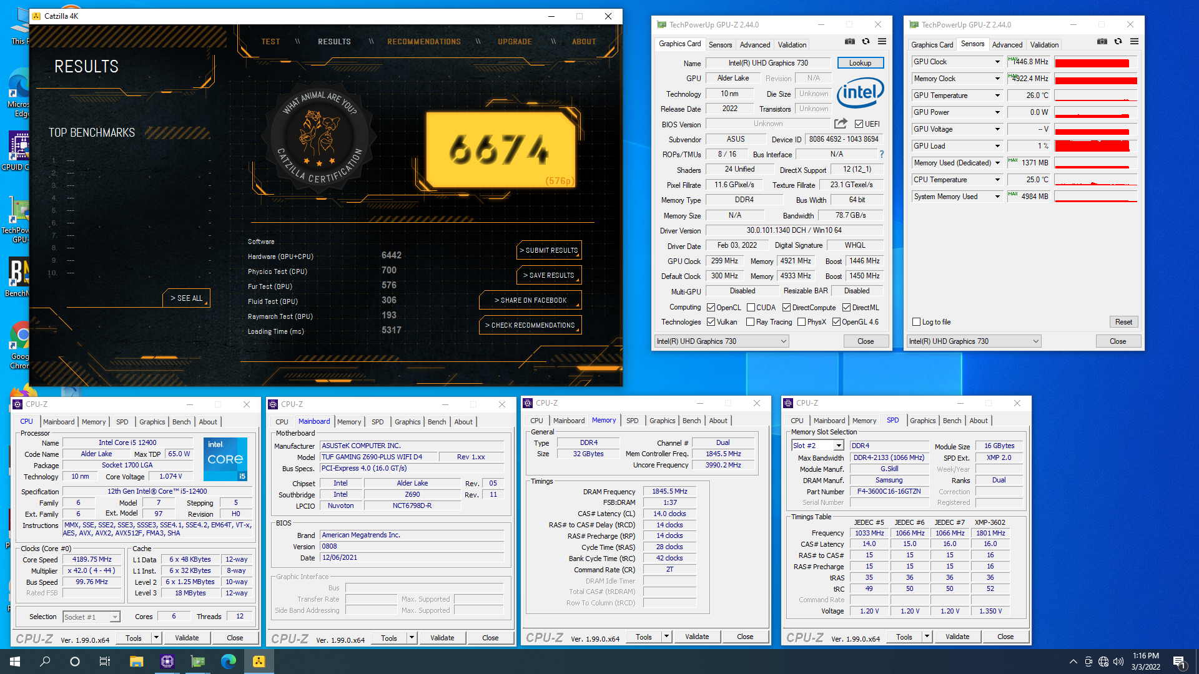Open Windows Start menu
The width and height of the screenshot is (1199, 674).
pos(15,662)
